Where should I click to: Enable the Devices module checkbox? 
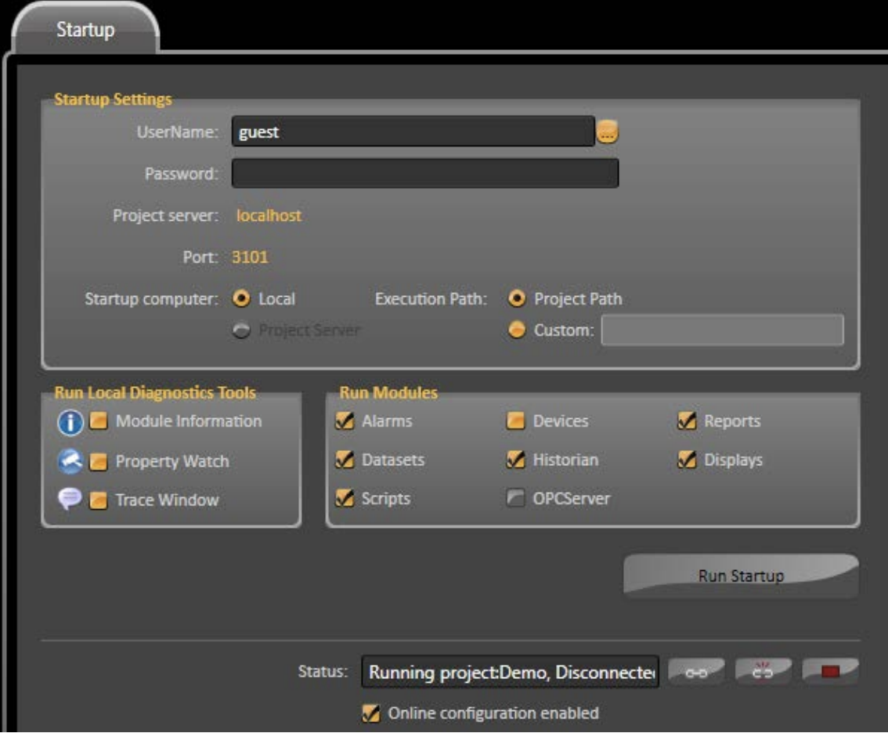[516, 421]
